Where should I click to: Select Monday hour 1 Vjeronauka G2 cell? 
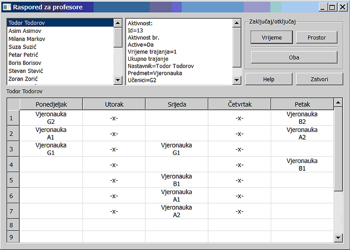51,118
